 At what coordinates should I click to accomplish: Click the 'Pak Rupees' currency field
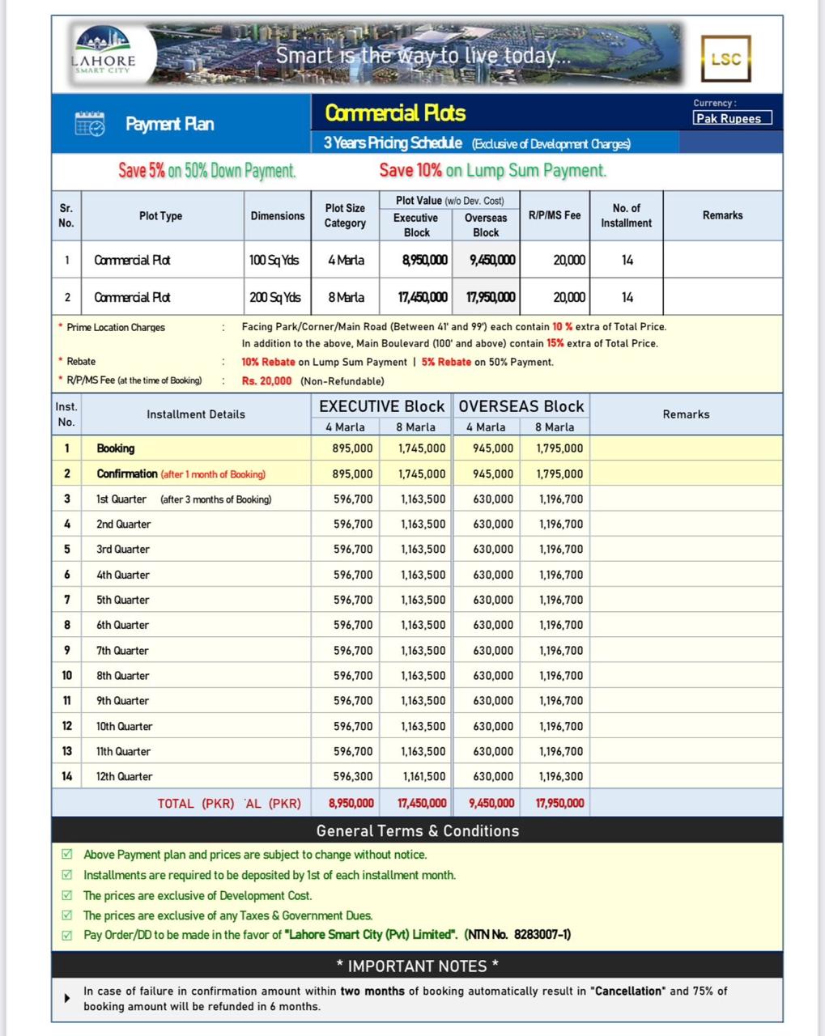pos(732,118)
